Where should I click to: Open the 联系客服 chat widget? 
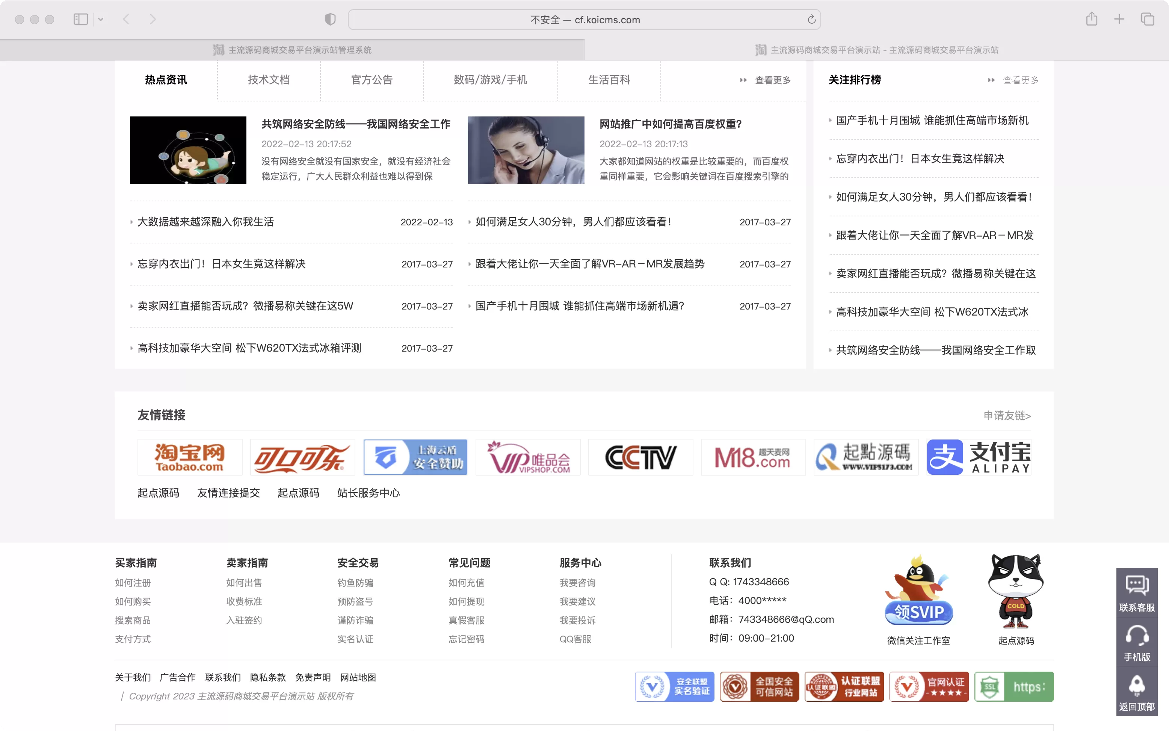point(1137,593)
